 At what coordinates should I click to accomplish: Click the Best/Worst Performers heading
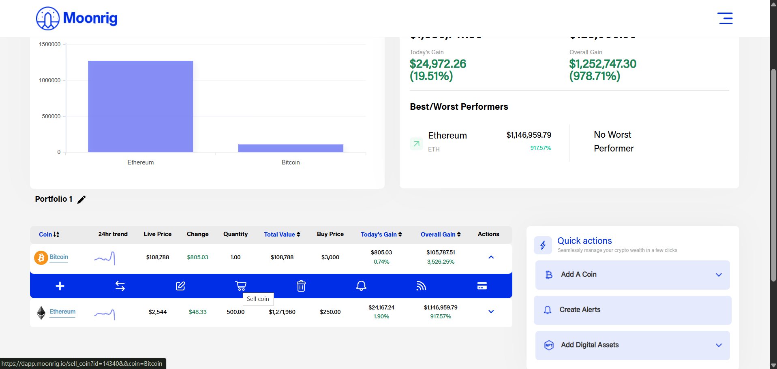(x=459, y=107)
